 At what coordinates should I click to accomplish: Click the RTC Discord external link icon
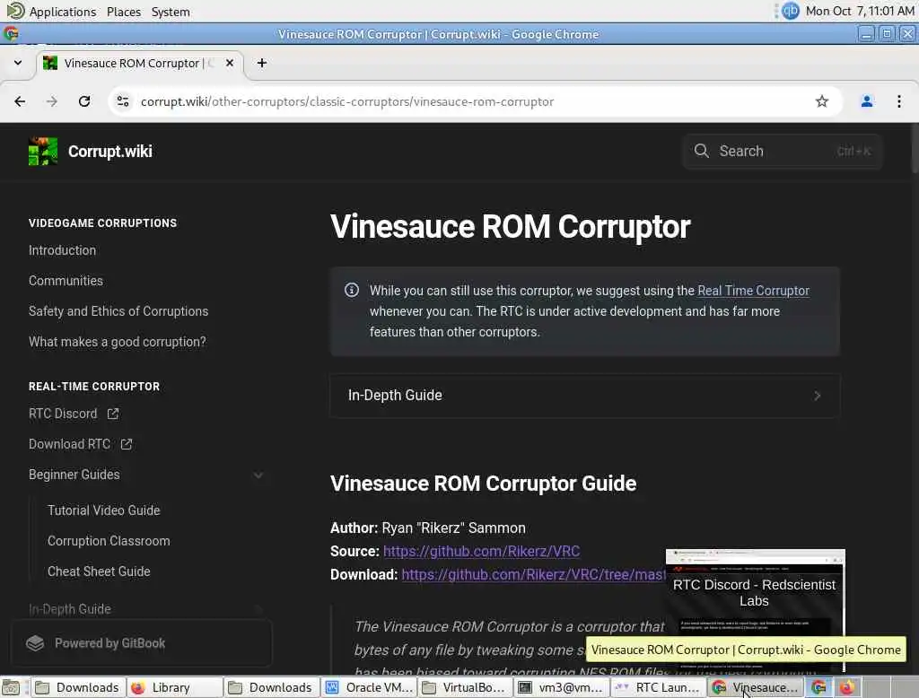[113, 414]
